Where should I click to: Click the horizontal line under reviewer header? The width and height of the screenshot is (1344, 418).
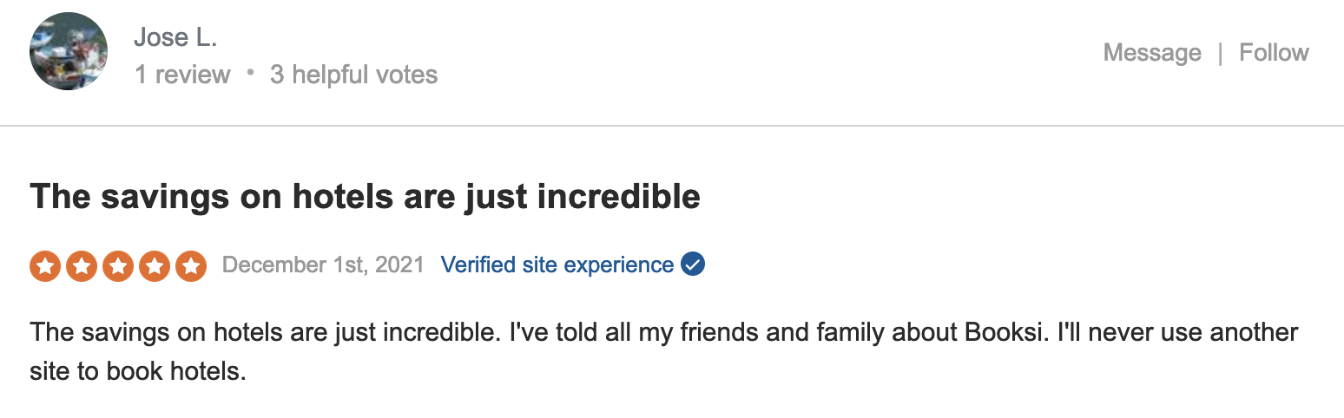click(x=672, y=127)
